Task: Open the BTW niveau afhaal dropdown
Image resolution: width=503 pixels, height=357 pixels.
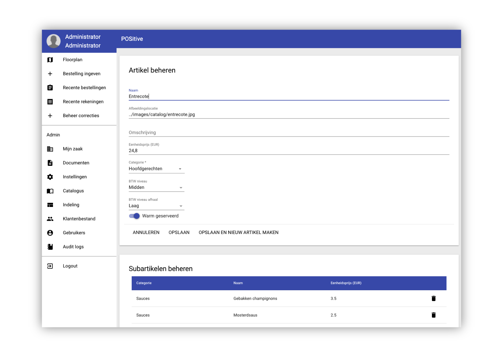Action: [156, 206]
